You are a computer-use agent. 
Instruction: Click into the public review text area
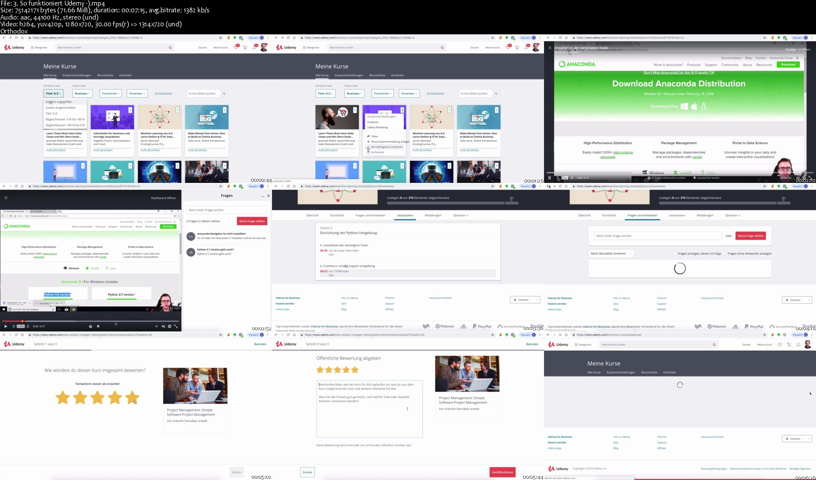(369, 409)
